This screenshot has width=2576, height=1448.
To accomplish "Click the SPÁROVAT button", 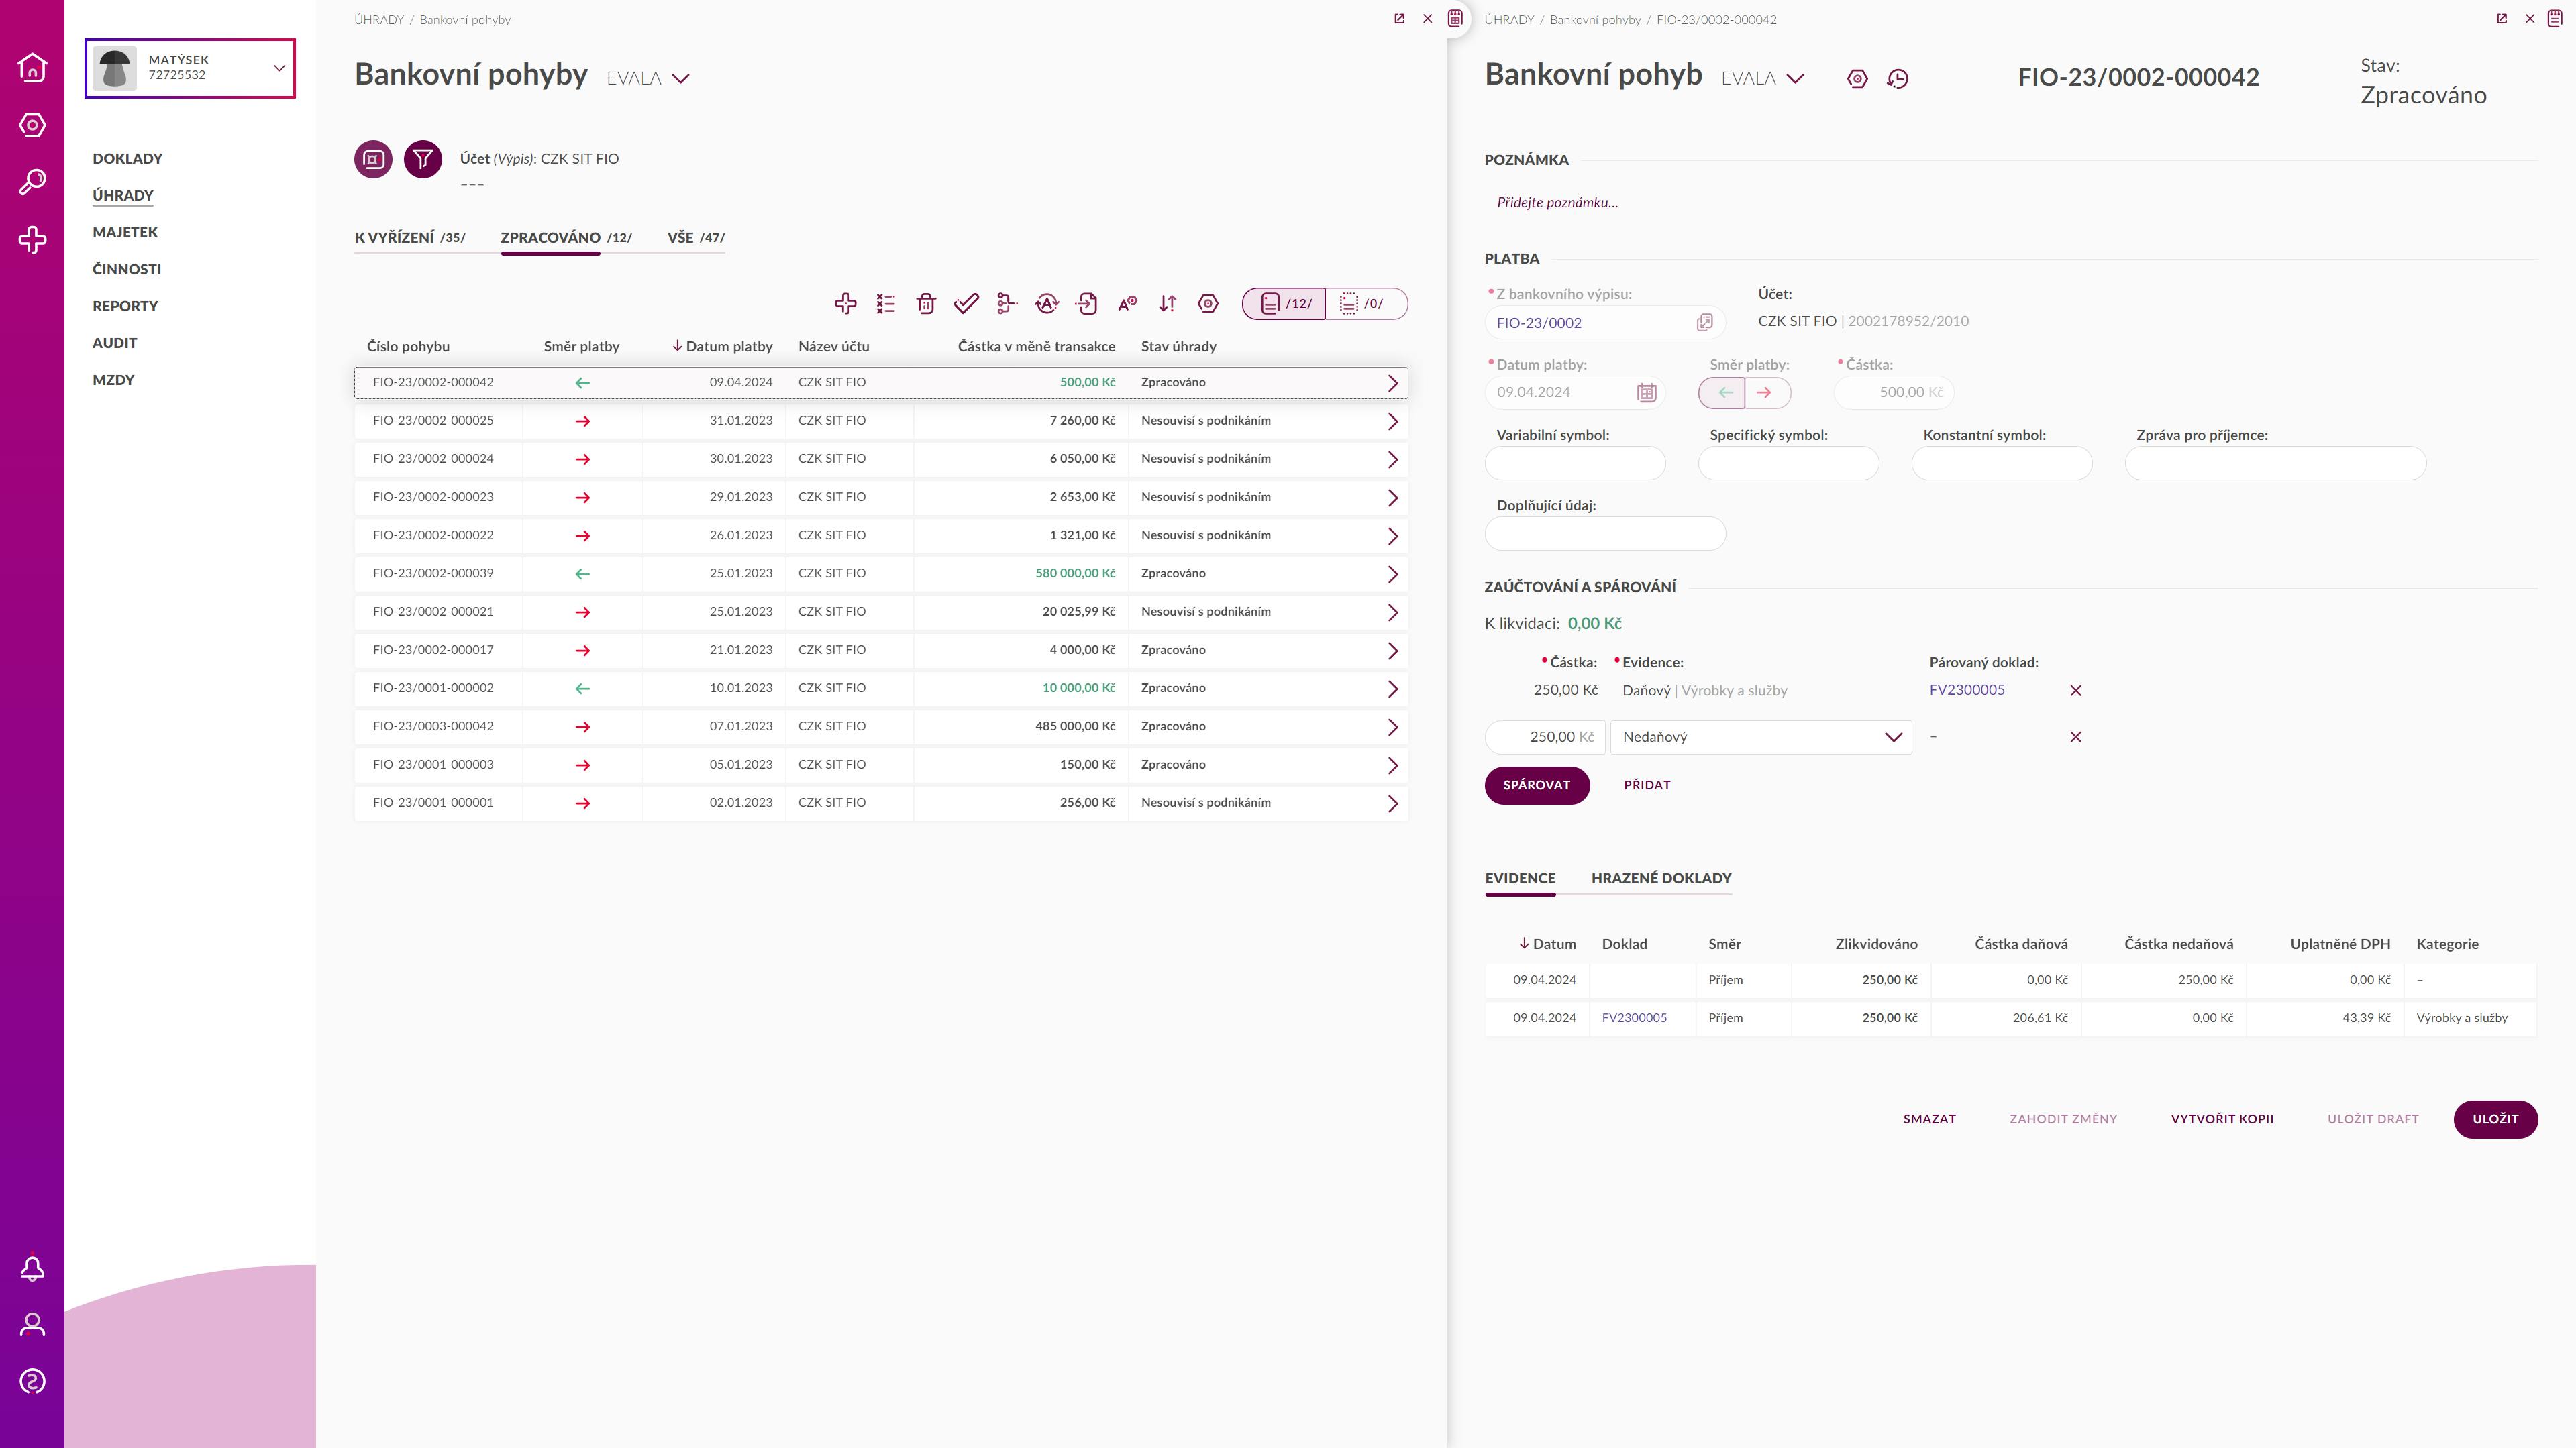I will coord(1537,785).
